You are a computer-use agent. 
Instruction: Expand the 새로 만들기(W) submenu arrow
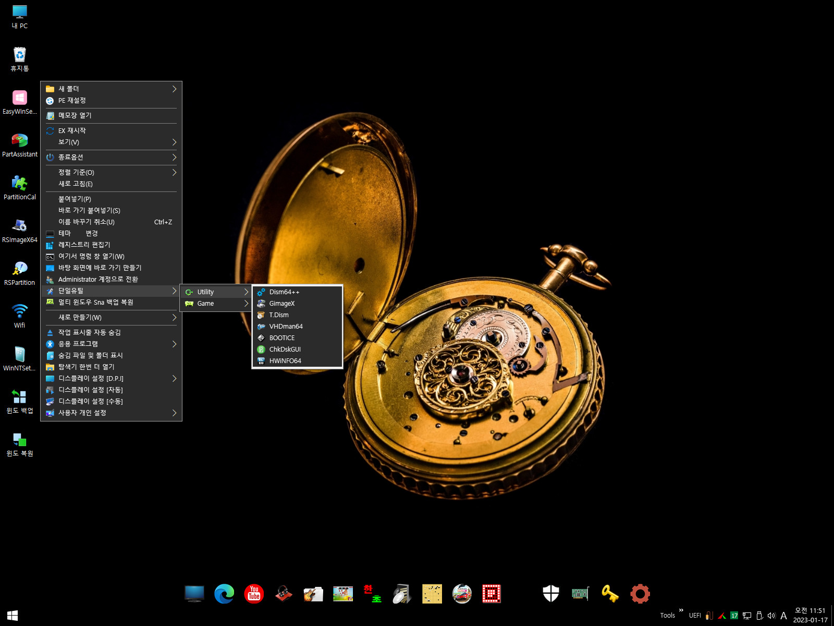pos(174,318)
